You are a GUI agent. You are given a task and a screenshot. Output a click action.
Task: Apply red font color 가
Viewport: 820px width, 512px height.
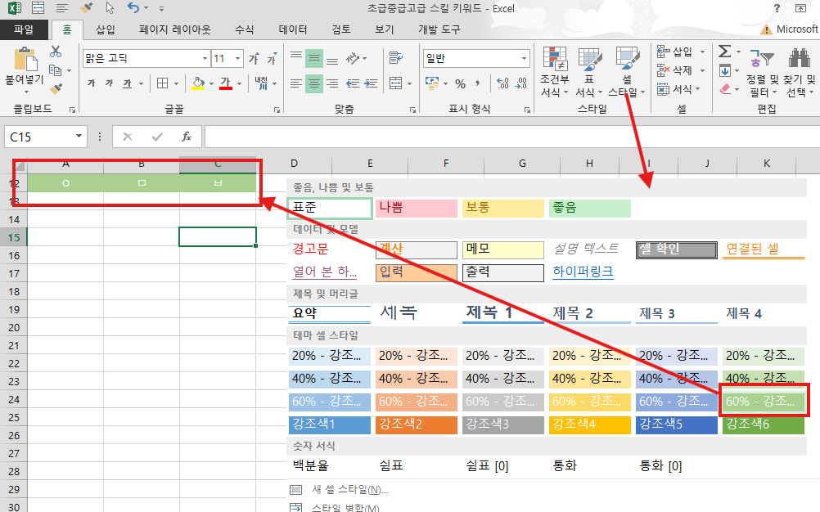pos(226,83)
